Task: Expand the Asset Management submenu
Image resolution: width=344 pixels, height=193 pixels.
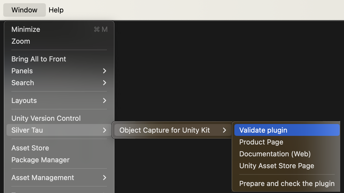Action: pyautogui.click(x=59, y=178)
